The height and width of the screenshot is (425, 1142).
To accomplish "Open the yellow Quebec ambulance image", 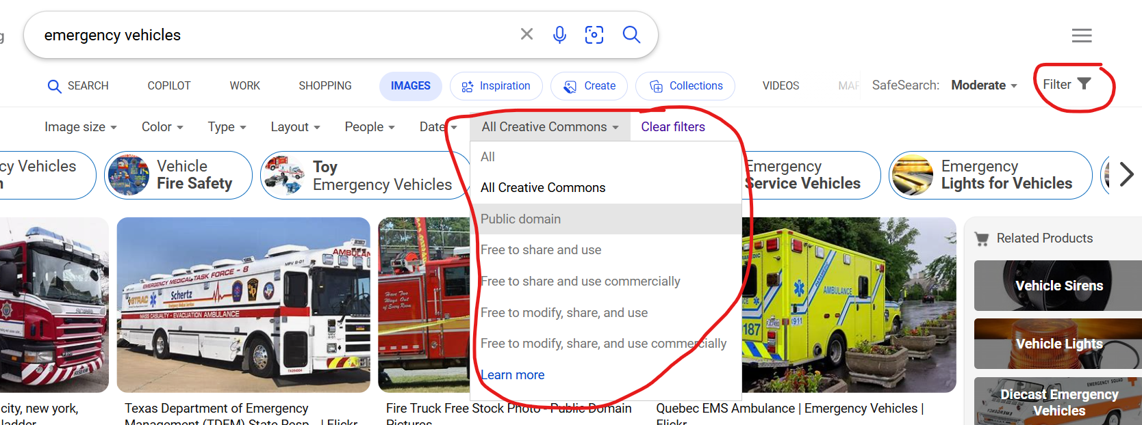I will 849,305.
